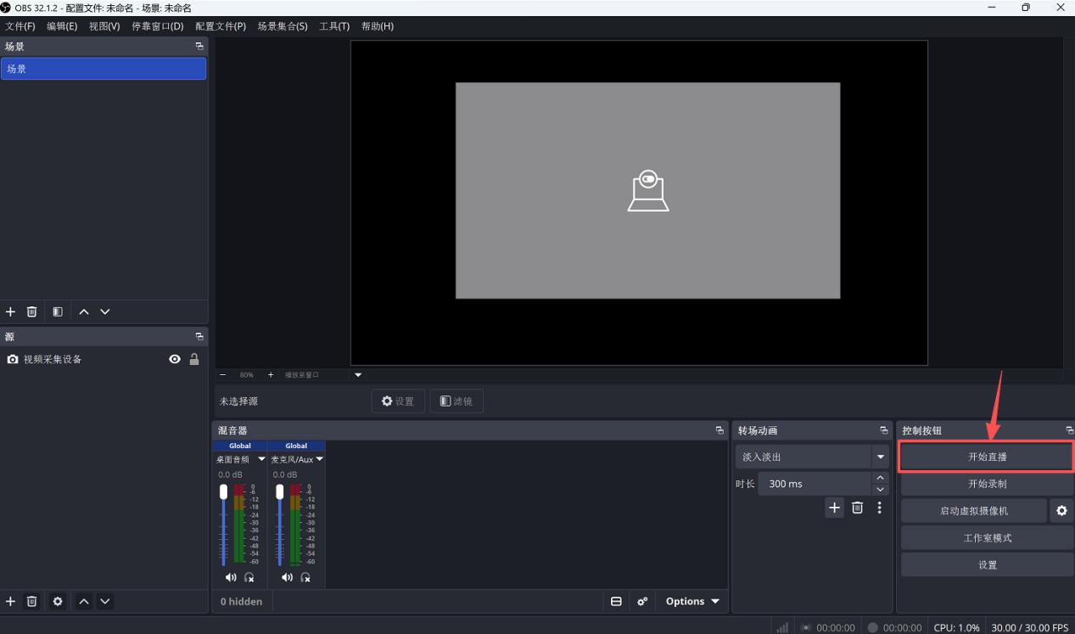
Task: Open scene filters icon in 场景 panel toolbar
Action: (x=58, y=311)
